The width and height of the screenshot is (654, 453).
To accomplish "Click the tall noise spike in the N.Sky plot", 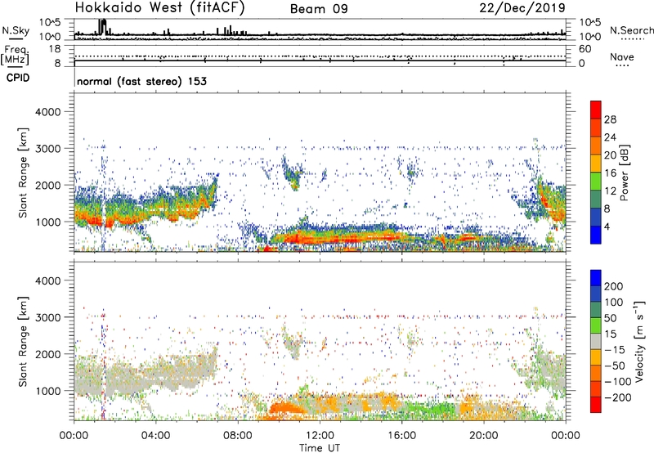I will (x=103, y=26).
